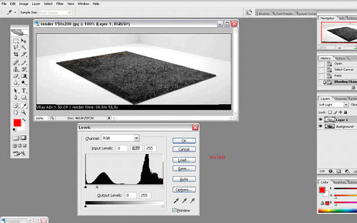This screenshot has width=357, height=223.
Task: Select the Eraser tool
Action: point(16,76)
